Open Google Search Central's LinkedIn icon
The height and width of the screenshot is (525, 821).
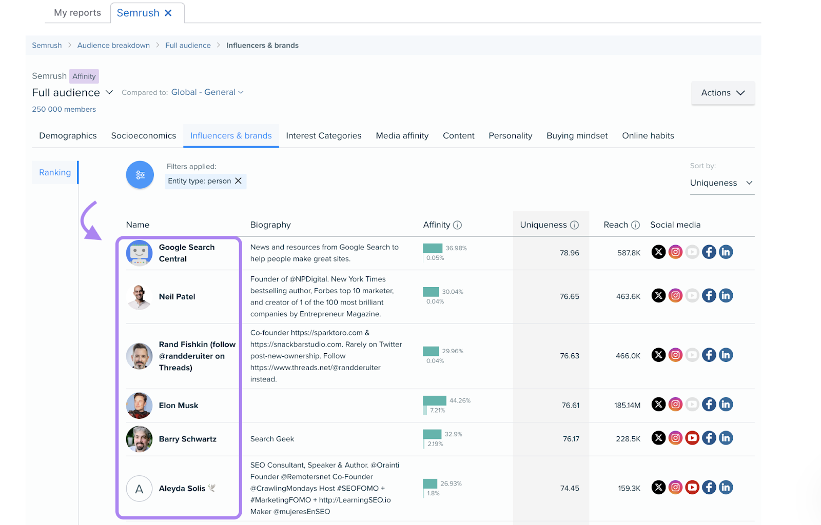(726, 252)
